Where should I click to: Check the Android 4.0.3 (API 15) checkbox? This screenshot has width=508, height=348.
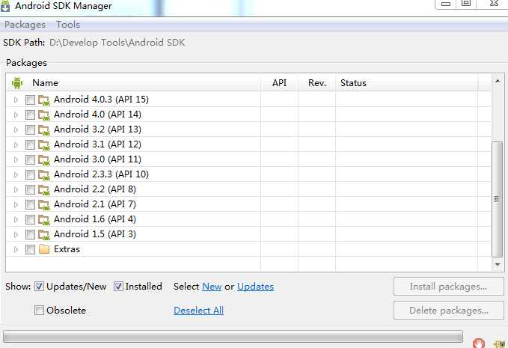point(30,100)
